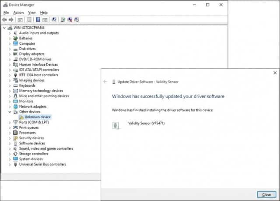
Task: Expand Human Interface Devices
Action: (x=10, y=64)
